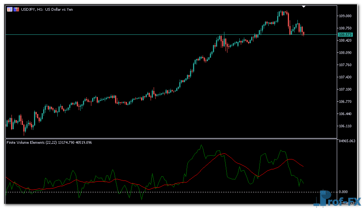362x208 pixels.
Task: Click the 106.770 price scale label
Action: [x=345, y=102]
